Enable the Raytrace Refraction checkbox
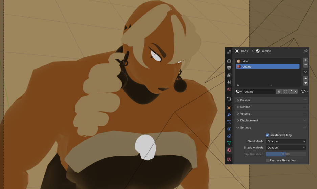 coord(267,160)
